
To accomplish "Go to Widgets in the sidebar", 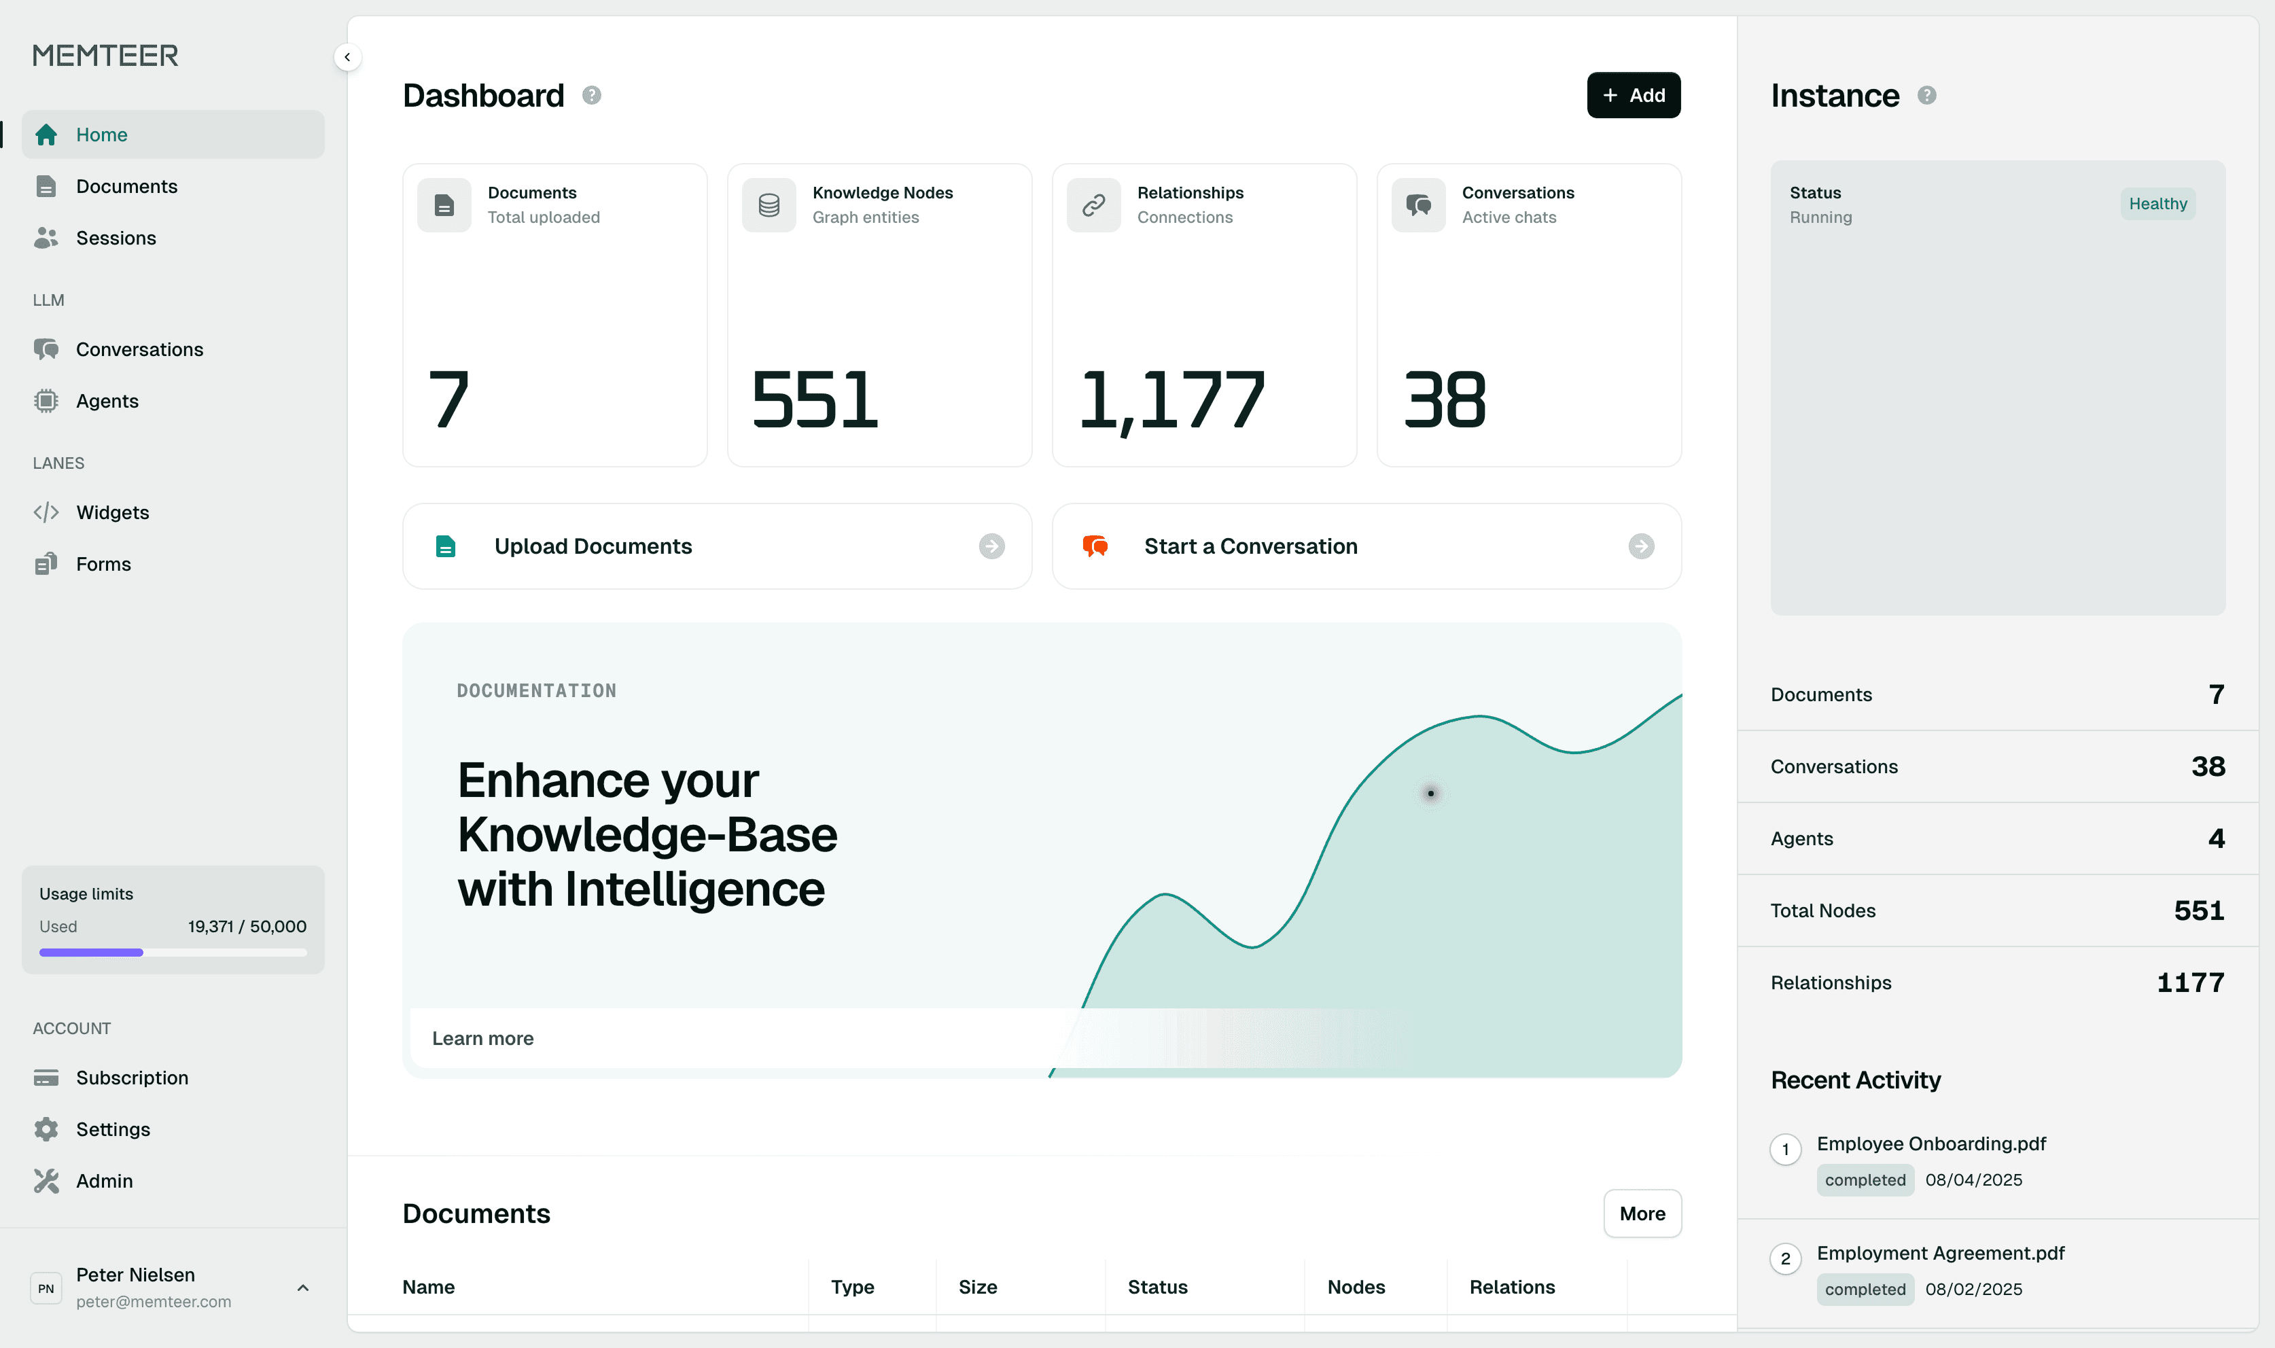I will tap(111, 512).
